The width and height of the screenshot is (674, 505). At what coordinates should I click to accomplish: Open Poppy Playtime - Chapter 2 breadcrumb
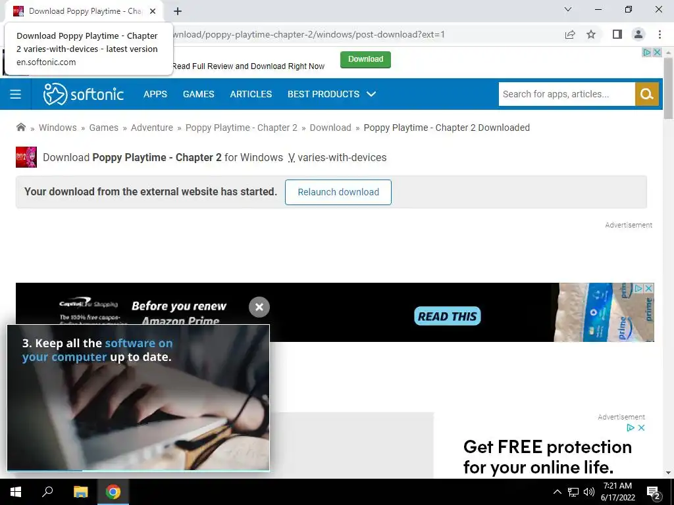pos(241,128)
